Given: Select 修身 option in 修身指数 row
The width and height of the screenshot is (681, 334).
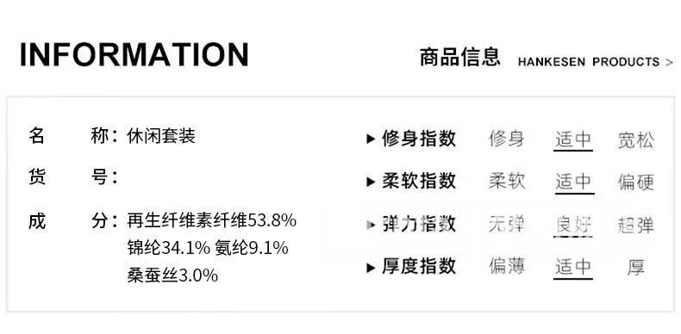Looking at the screenshot, I should 507,139.
